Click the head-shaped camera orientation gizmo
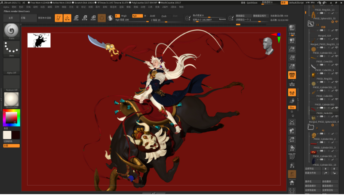Screen dimensions: 344x195 point(267,45)
